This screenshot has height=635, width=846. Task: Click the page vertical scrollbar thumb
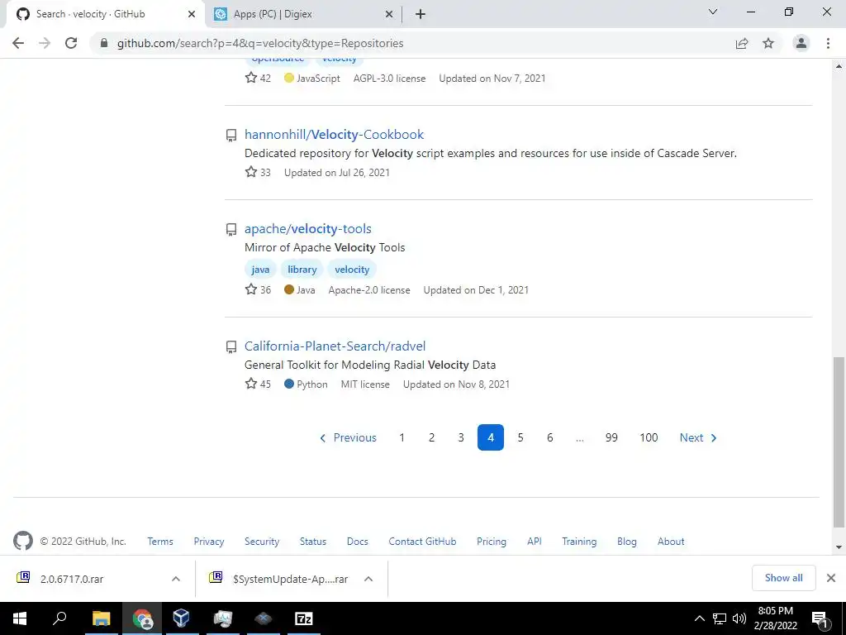[x=839, y=442]
